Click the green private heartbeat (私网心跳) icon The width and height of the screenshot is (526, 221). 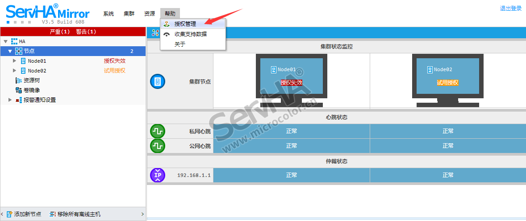157,131
